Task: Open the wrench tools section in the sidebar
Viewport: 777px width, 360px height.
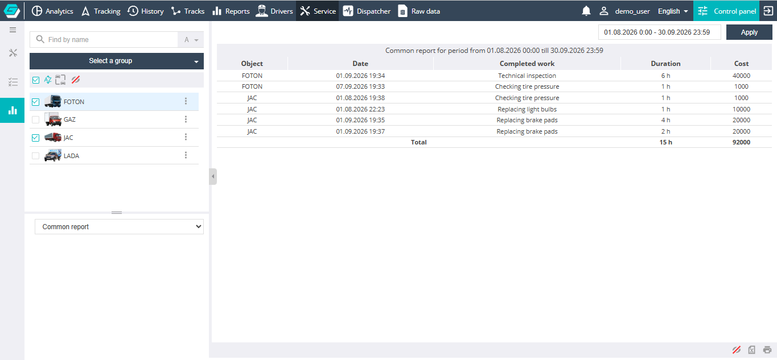Action: (13, 53)
